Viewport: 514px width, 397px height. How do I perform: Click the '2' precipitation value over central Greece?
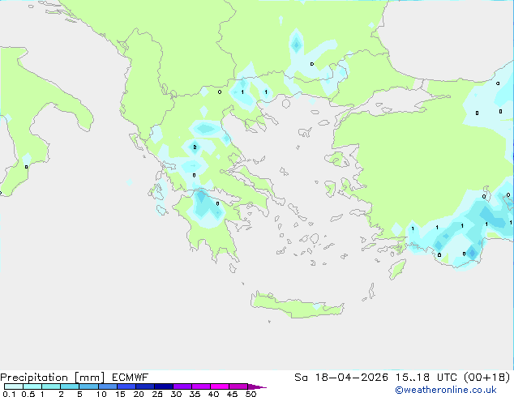[x=195, y=147]
